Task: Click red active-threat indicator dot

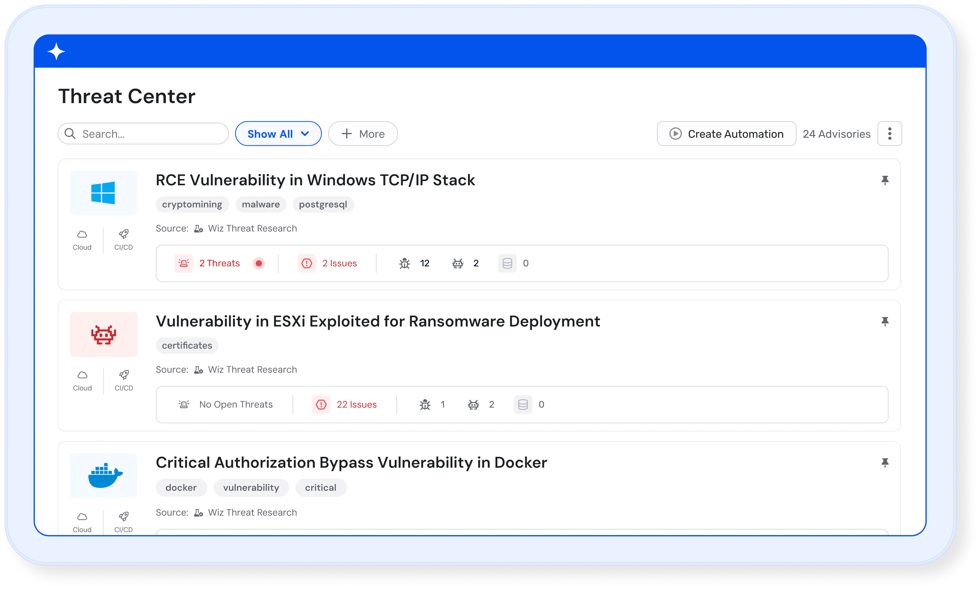Action: (259, 263)
